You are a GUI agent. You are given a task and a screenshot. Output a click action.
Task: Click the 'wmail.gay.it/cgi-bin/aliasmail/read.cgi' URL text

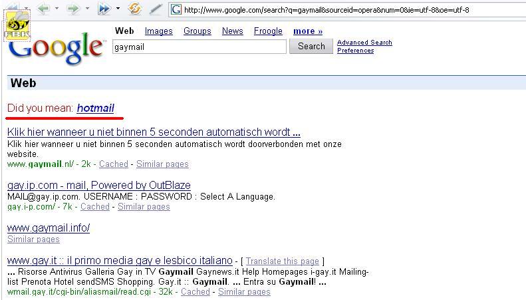coord(79,292)
